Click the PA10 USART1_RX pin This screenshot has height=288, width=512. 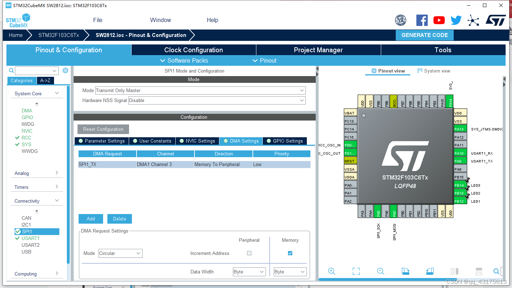[460, 153]
